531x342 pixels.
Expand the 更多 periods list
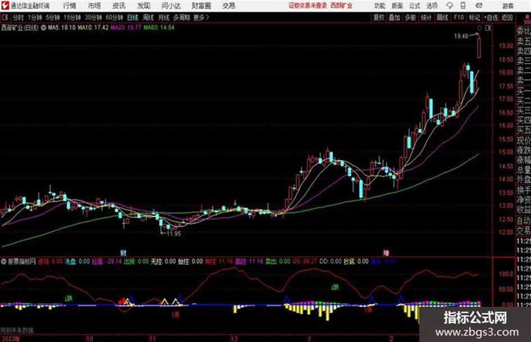(202, 17)
